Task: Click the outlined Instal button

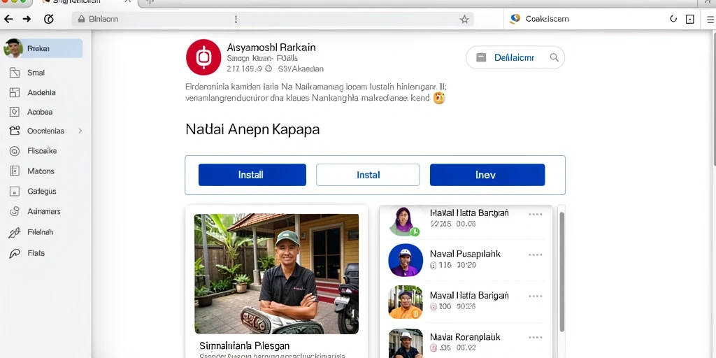Action: (x=368, y=175)
